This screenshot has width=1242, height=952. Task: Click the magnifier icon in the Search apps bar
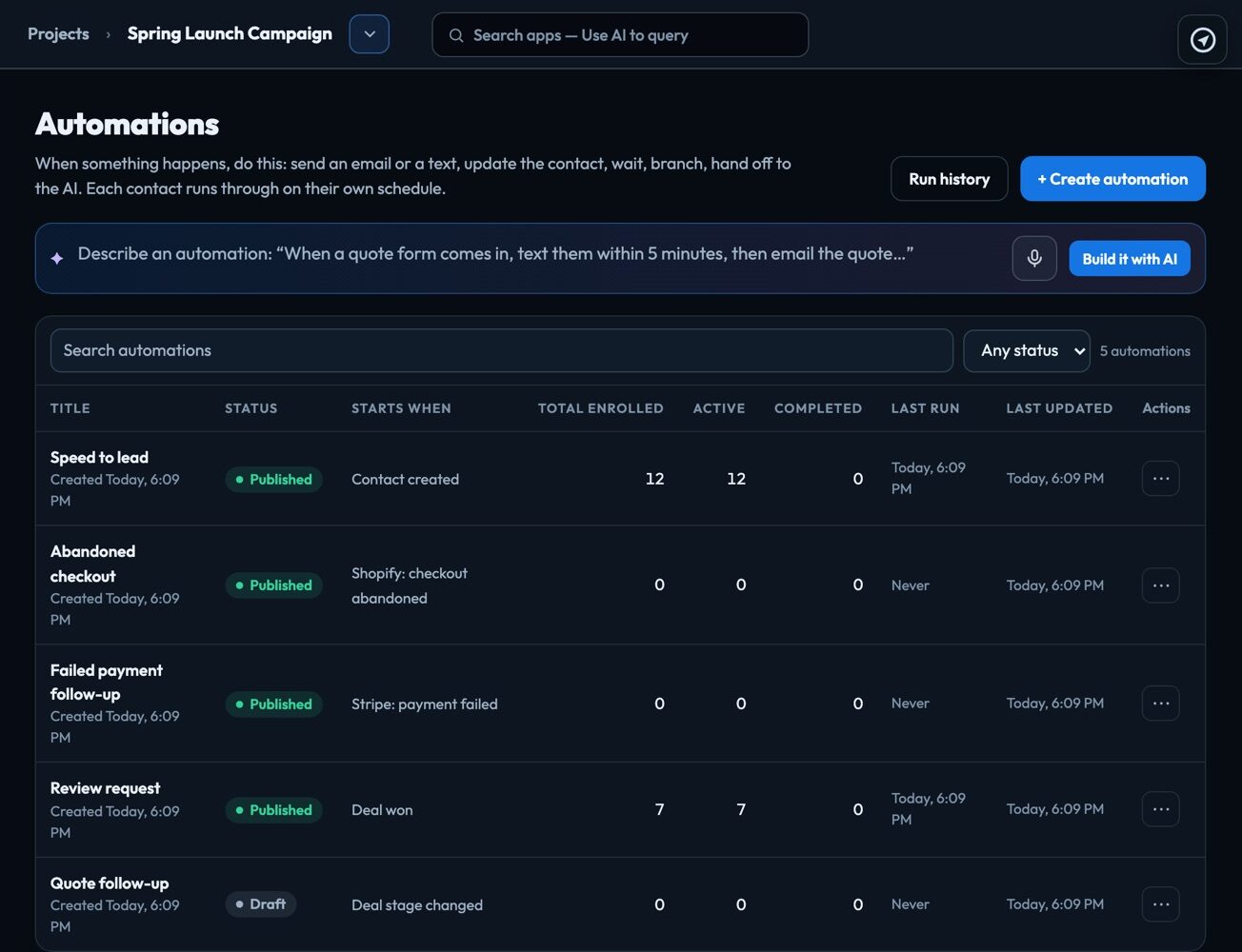coord(456,35)
